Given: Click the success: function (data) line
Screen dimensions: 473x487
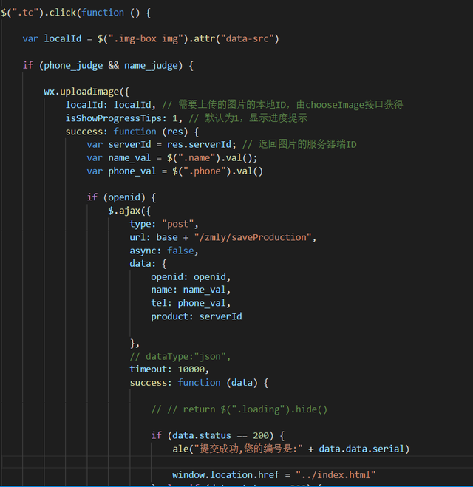Looking at the screenshot, I should point(199,383).
